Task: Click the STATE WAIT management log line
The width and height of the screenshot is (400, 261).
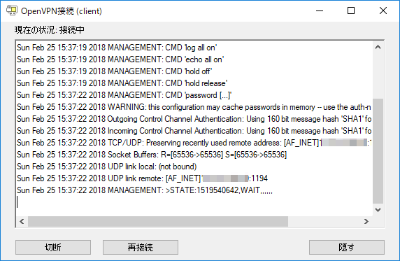Action: [145, 190]
